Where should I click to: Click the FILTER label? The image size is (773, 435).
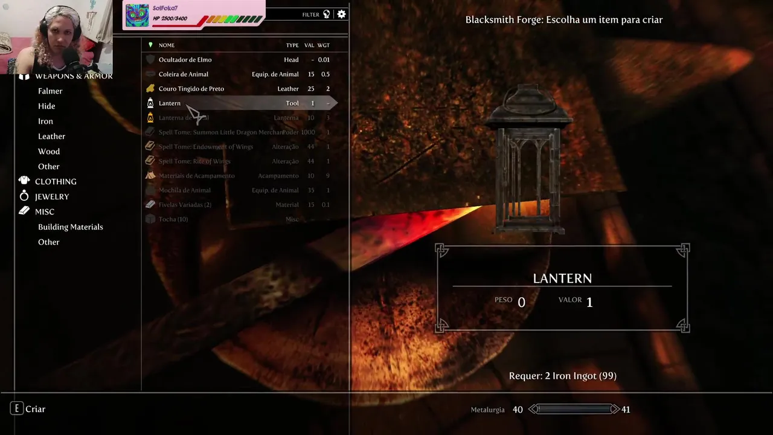coord(310,14)
